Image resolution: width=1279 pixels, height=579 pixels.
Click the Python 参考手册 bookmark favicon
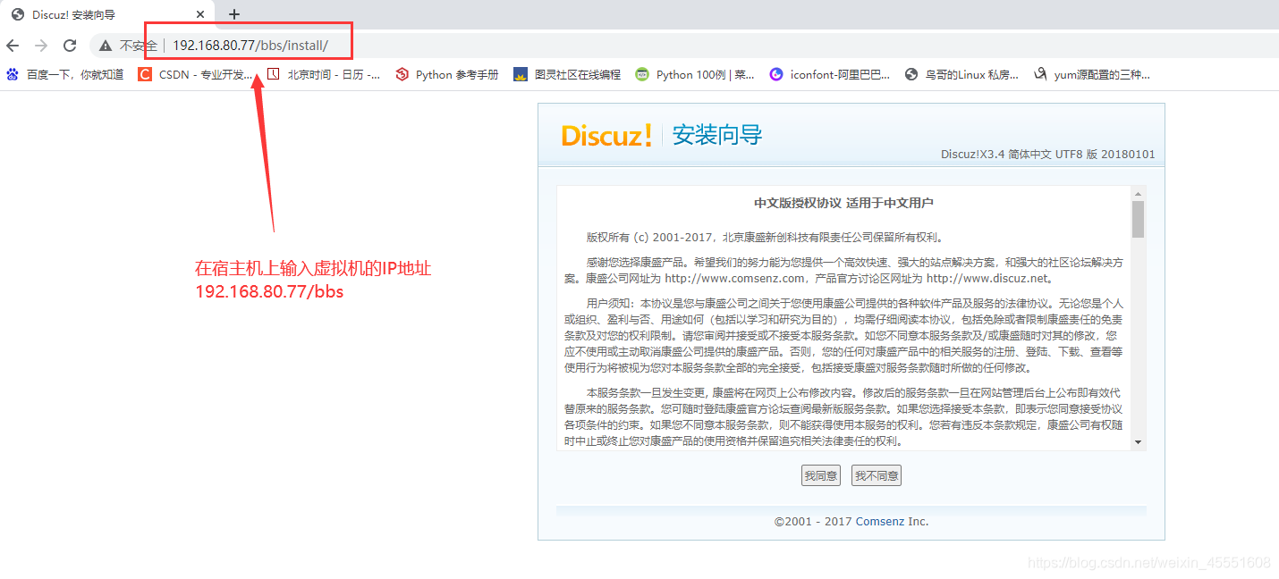[x=402, y=75]
